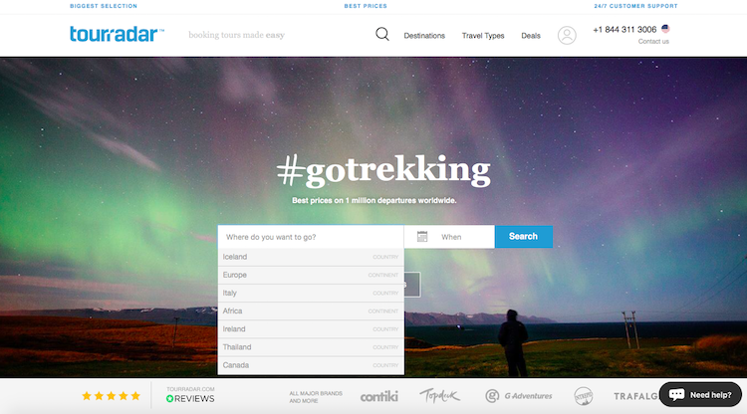Open the Need help chat bubble
This screenshot has height=414, width=747.
pyautogui.click(x=700, y=394)
